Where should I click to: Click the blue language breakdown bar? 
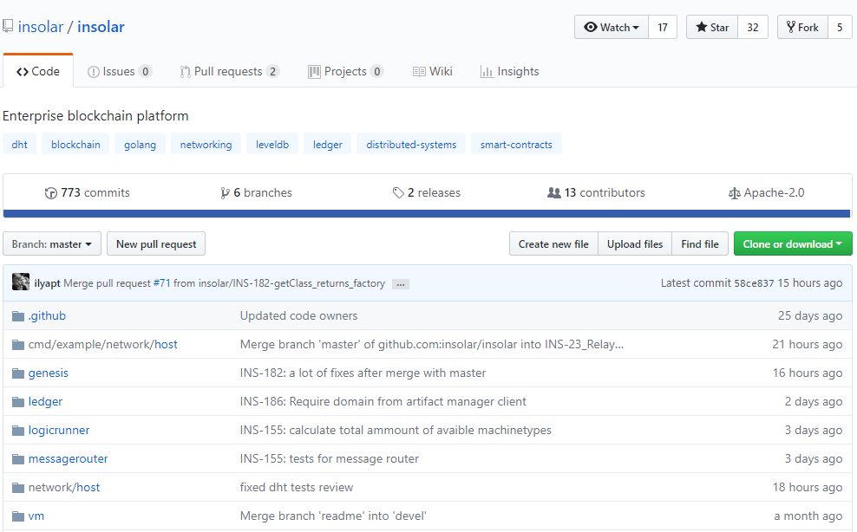(x=427, y=213)
